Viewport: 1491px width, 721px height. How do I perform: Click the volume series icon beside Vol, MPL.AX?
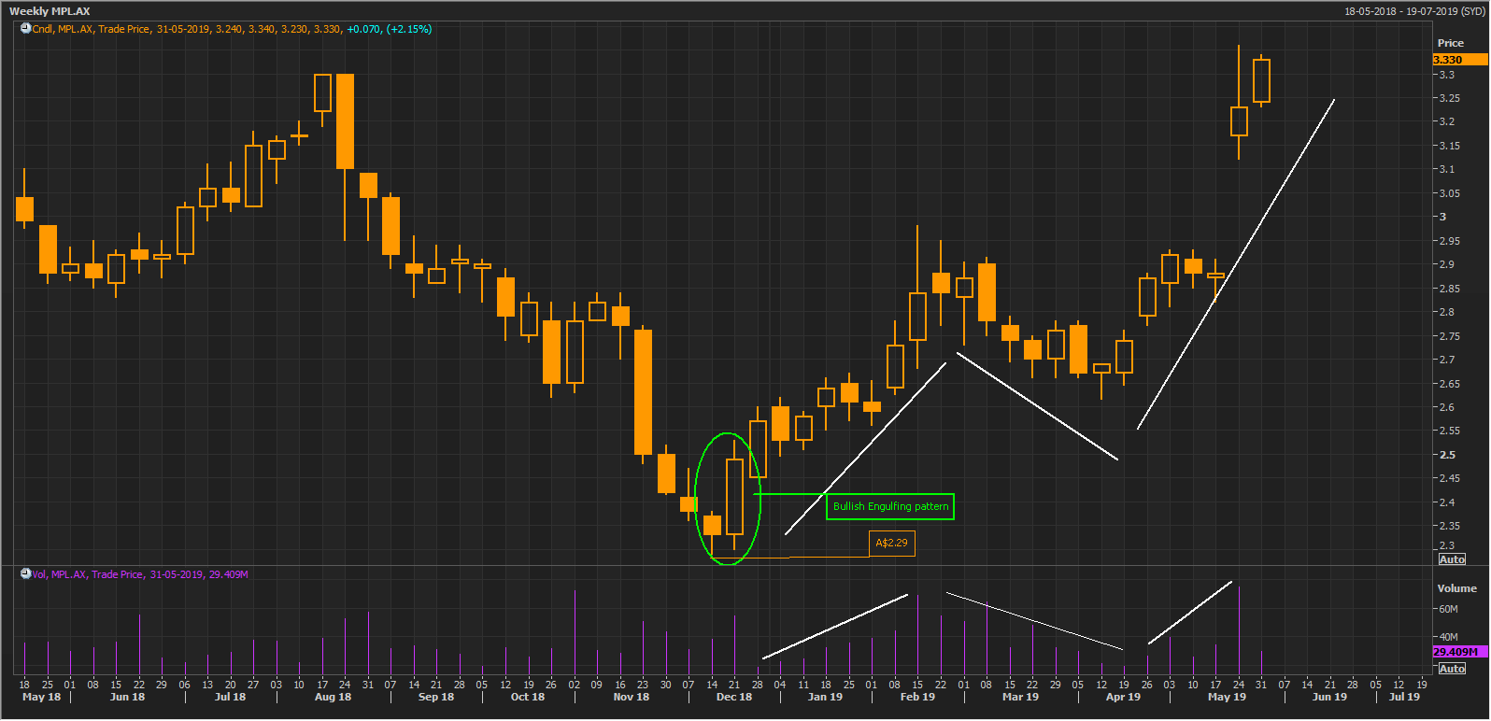pyautogui.click(x=25, y=574)
